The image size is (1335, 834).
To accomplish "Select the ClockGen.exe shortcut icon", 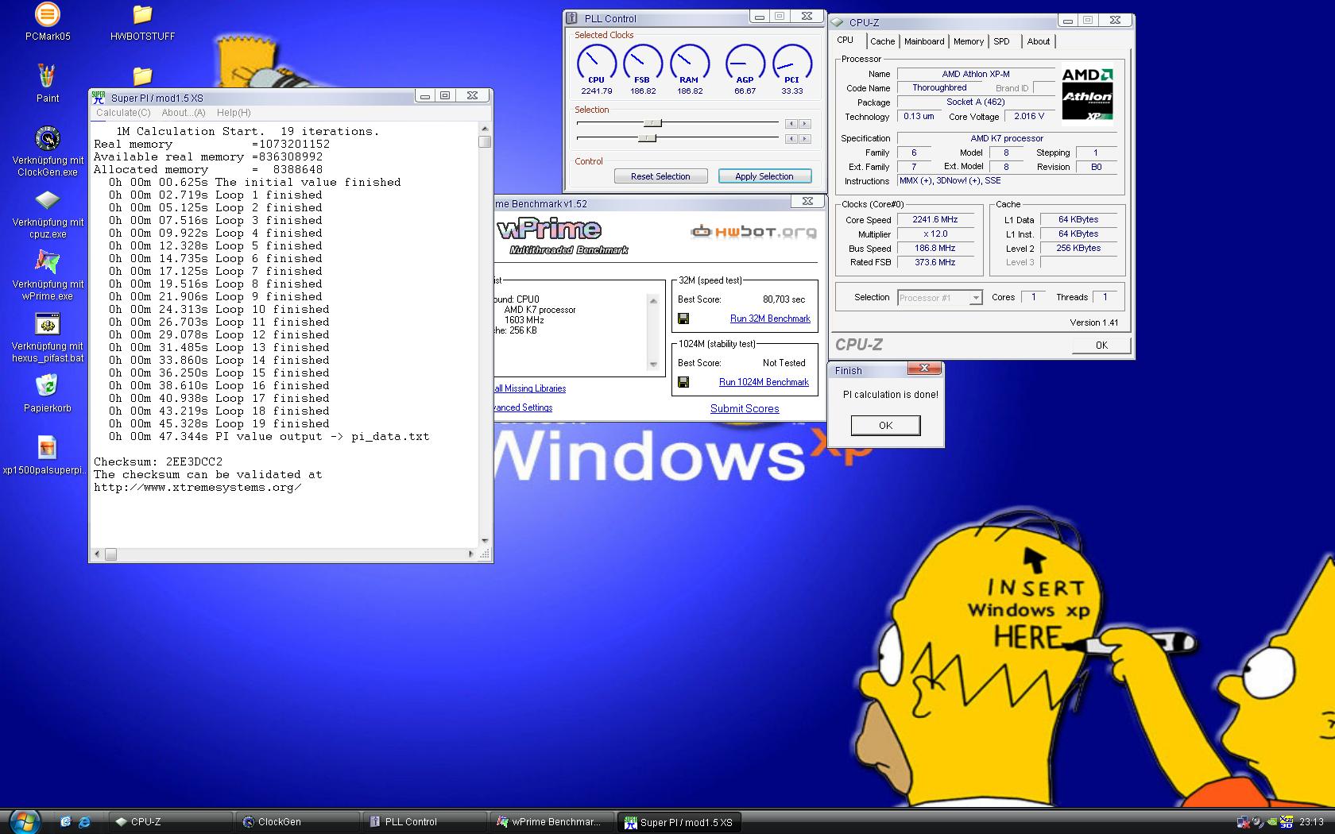I will (x=48, y=138).
